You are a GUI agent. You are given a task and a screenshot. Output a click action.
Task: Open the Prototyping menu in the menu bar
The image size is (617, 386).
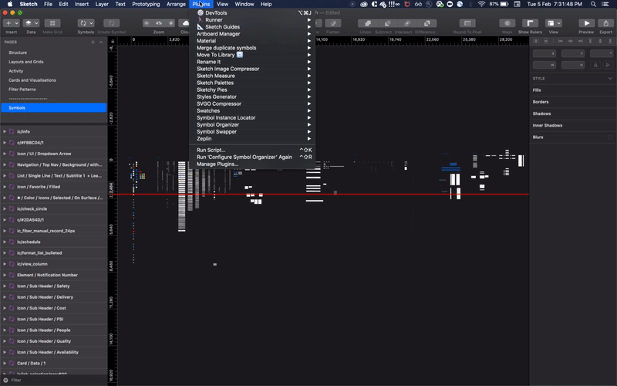pos(146,4)
